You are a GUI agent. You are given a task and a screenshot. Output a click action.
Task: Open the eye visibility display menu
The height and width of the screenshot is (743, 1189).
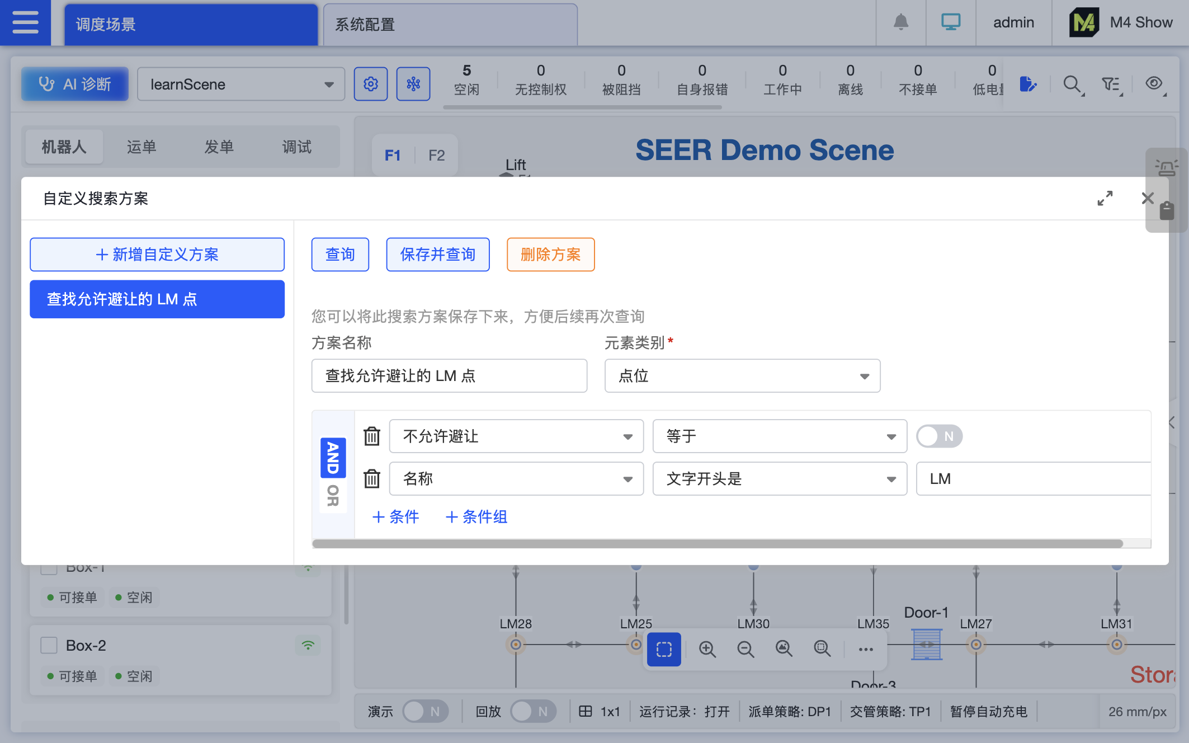click(x=1153, y=84)
